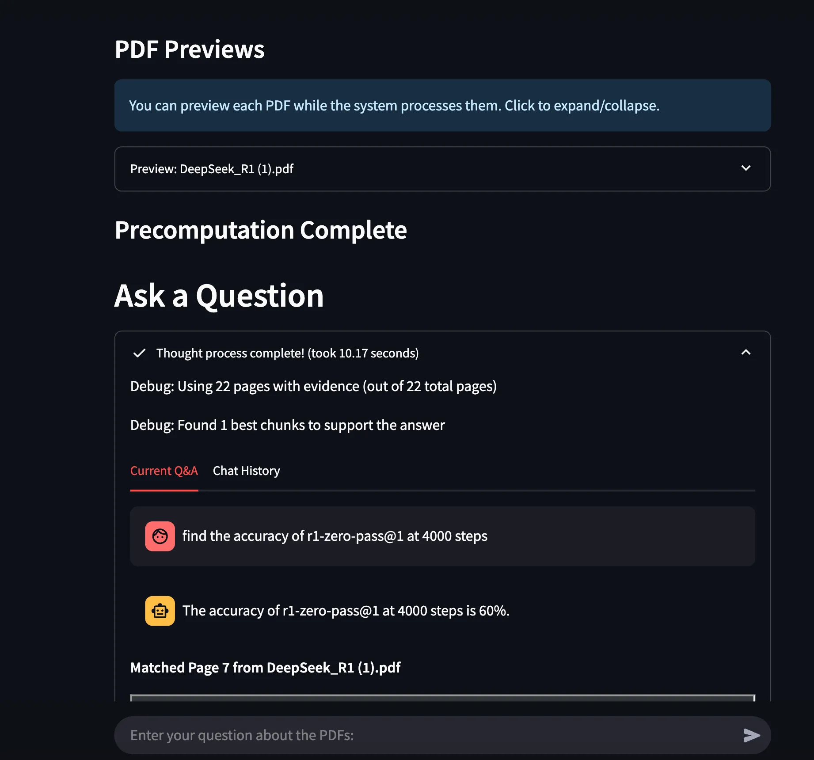Collapse the thought process with the up chevron
Image resolution: width=814 pixels, height=760 pixels.
[x=746, y=352]
